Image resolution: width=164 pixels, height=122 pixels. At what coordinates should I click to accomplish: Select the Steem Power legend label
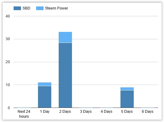(x=57, y=8)
